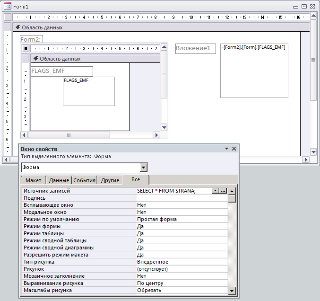Click subform horizontal scroll right arrow
Screen dimensions: 320x301
coord(156,135)
